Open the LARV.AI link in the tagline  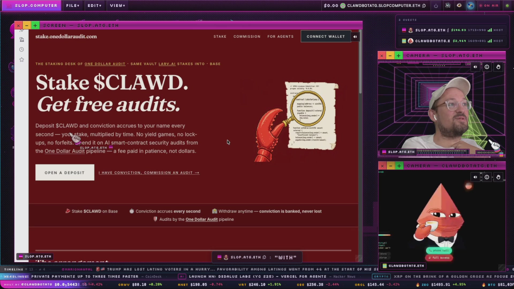pos(167,64)
